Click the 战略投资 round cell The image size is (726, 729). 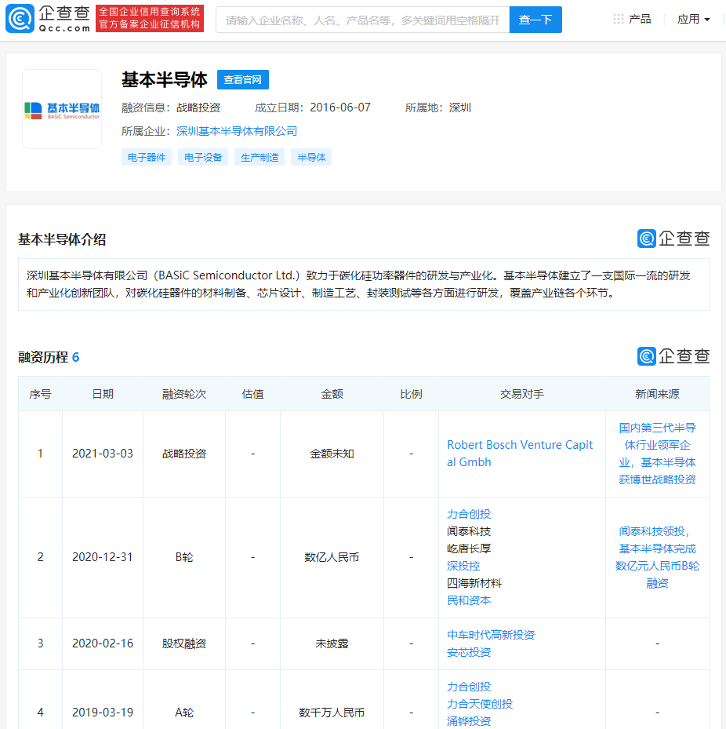pyautogui.click(x=184, y=454)
